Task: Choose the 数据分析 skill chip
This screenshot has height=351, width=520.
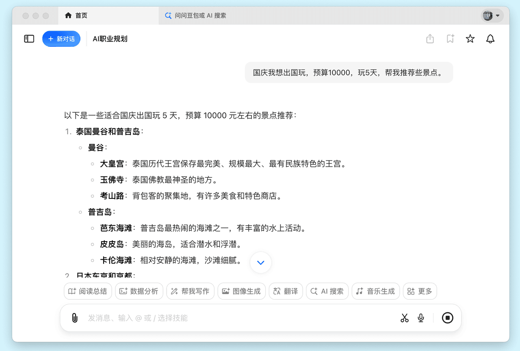Action: pyautogui.click(x=139, y=291)
